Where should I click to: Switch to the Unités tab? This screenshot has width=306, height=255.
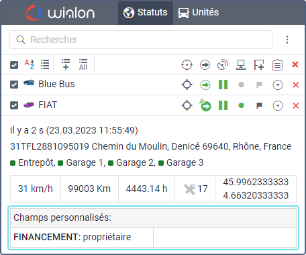tap(199, 13)
